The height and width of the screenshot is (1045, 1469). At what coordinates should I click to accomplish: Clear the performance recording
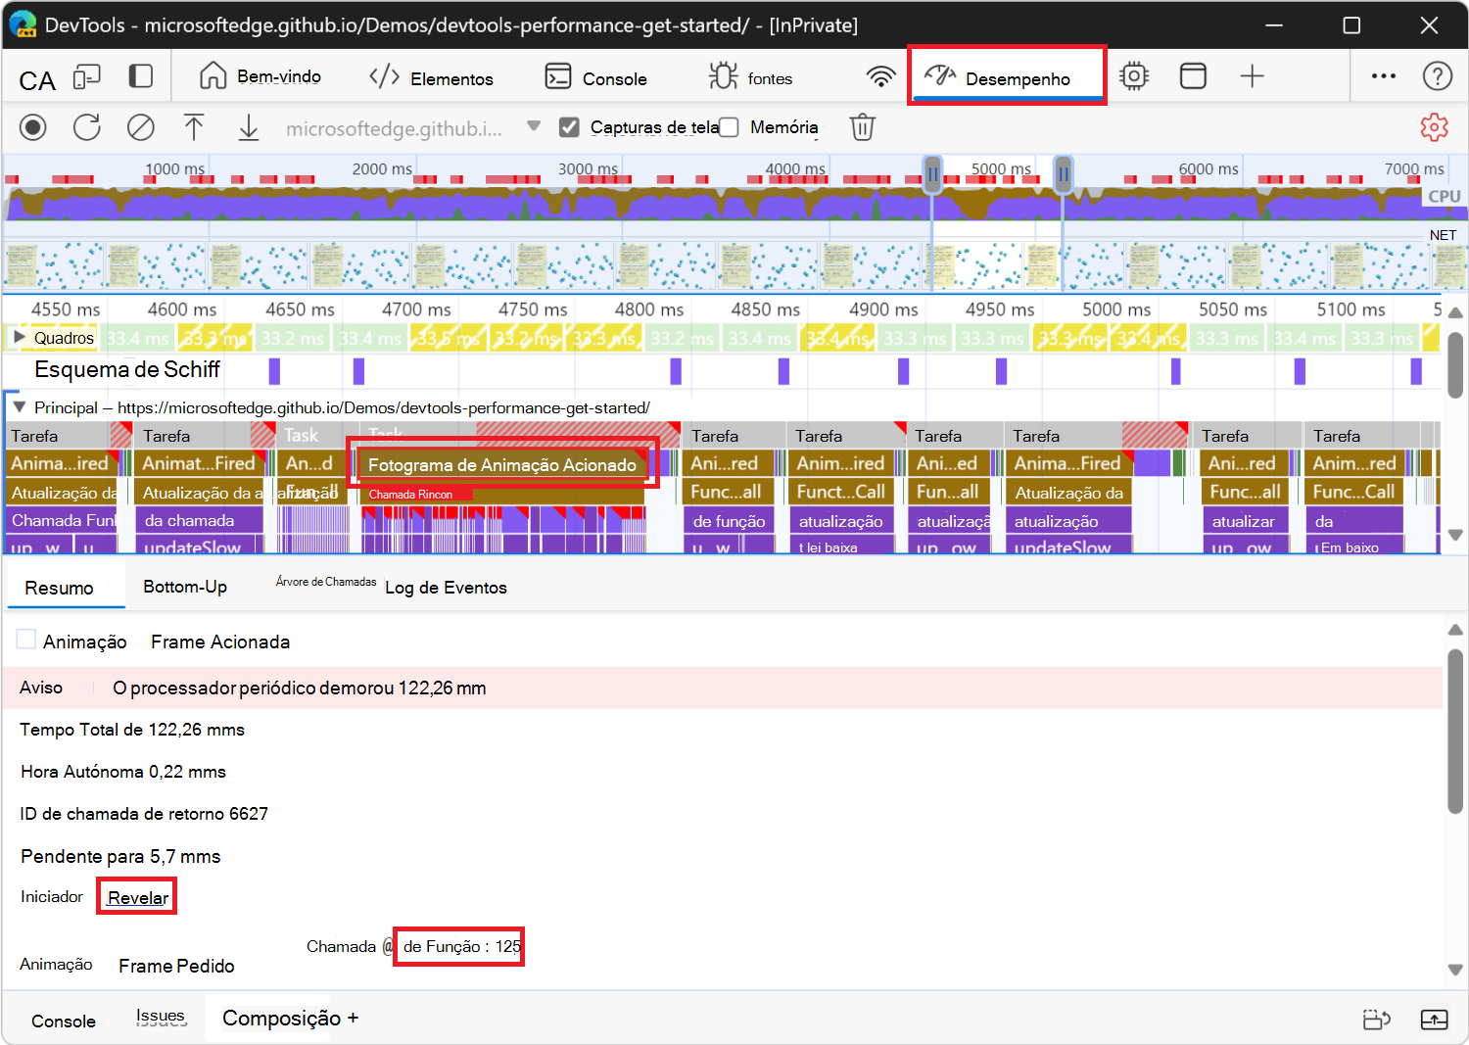[141, 127]
